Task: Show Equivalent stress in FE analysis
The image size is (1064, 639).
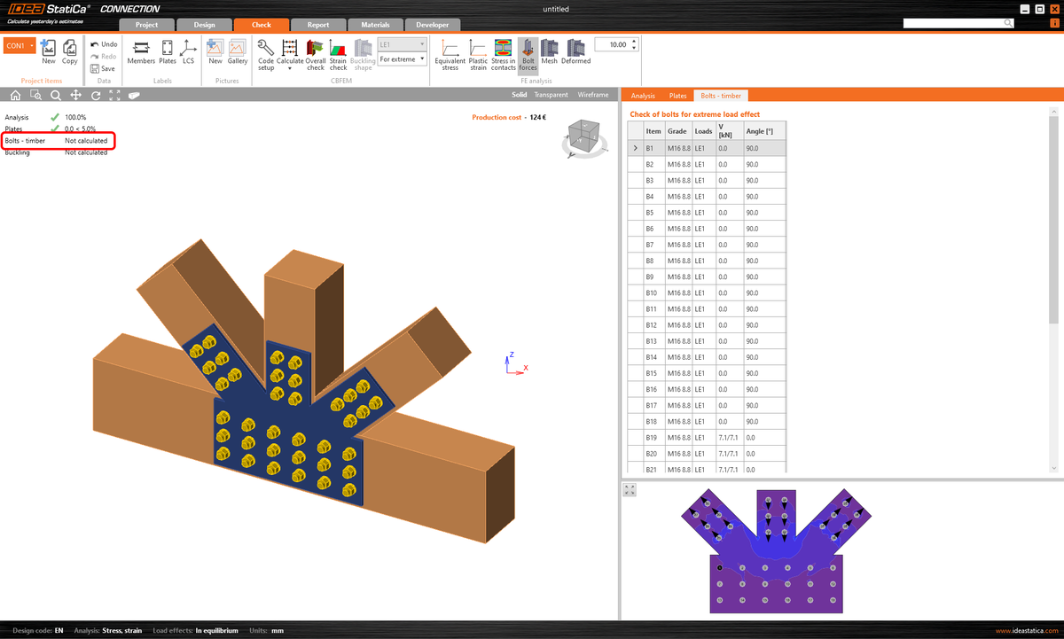Action: [x=450, y=51]
